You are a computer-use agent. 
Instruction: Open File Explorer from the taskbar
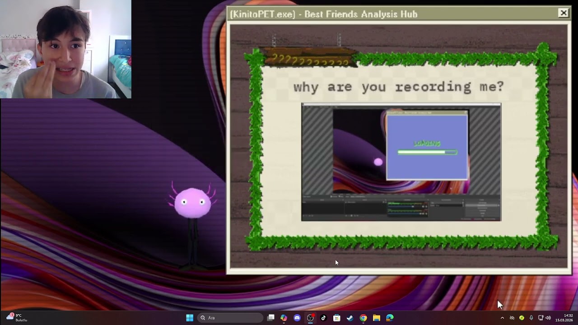(376, 318)
